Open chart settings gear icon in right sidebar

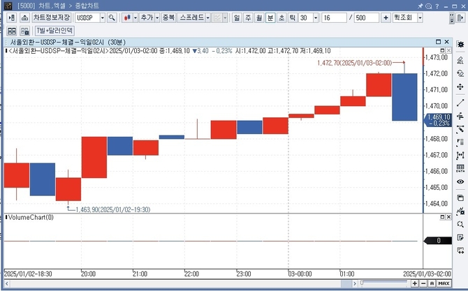pyautogui.click(x=460, y=45)
